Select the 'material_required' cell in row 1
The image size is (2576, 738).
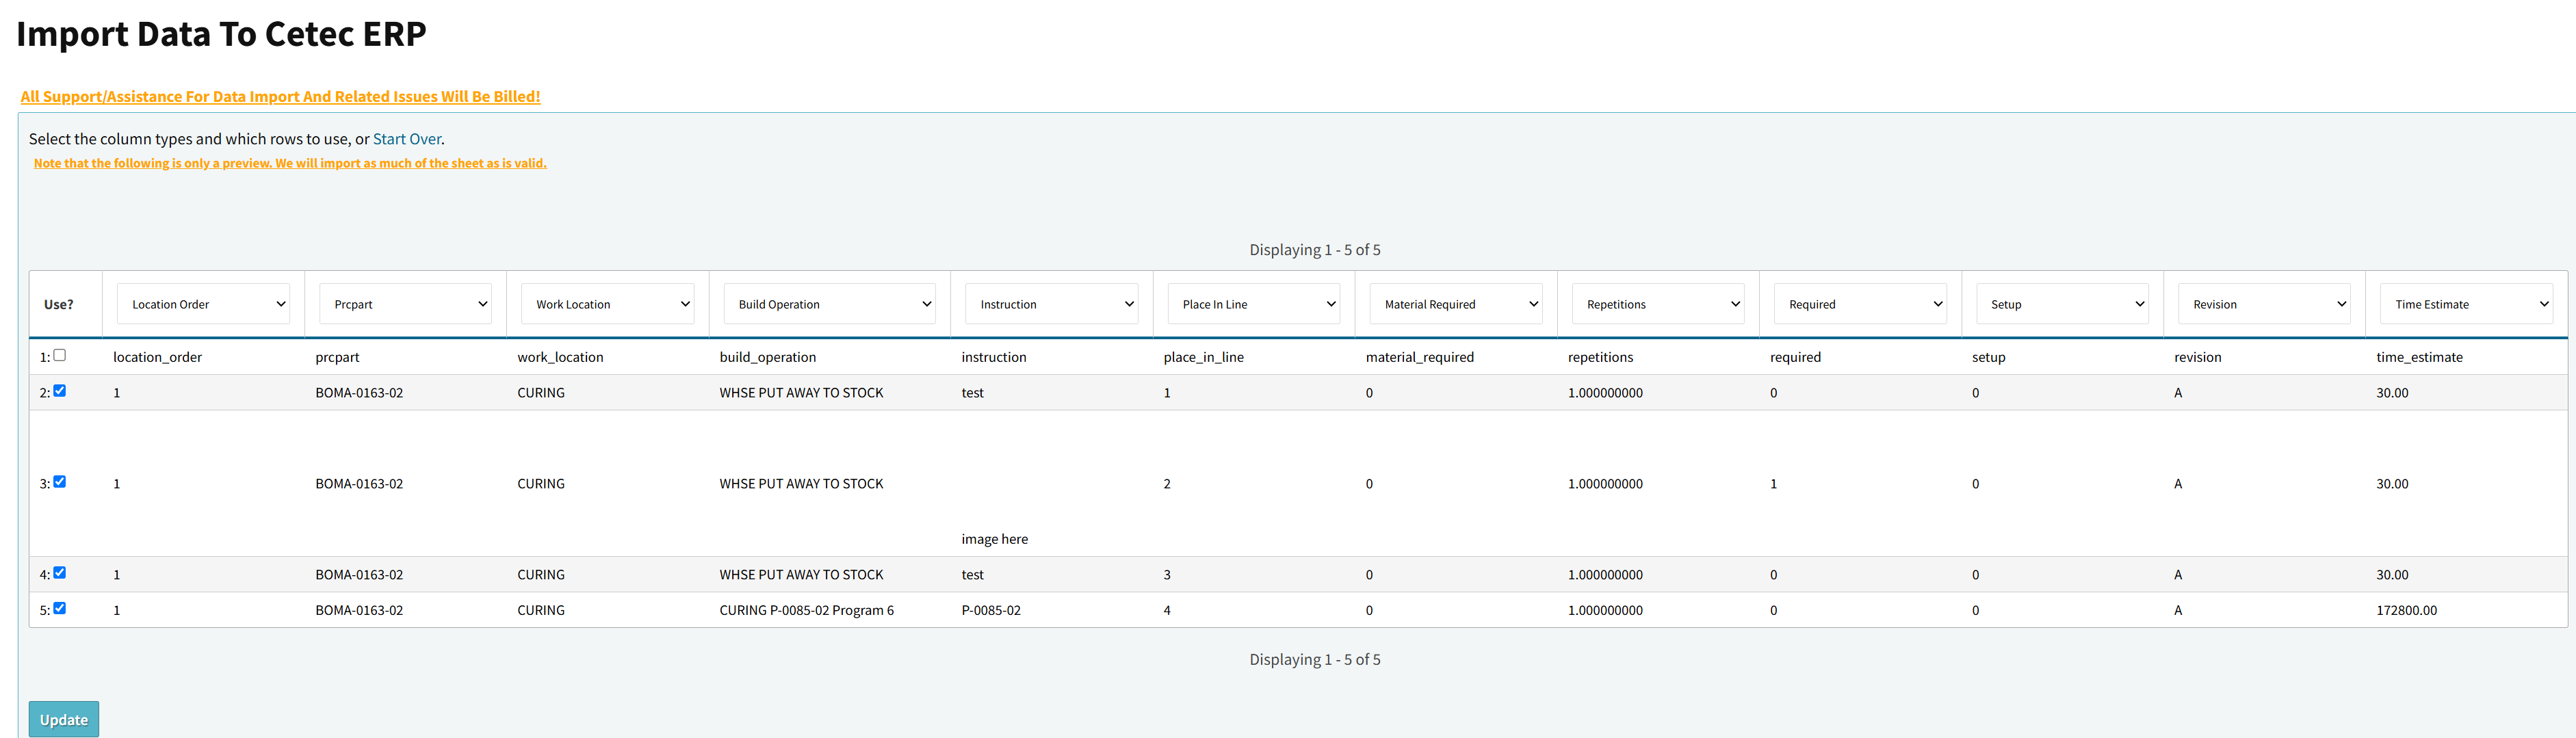1420,357
